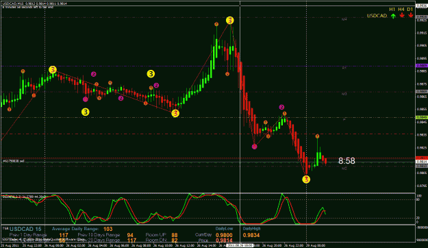Click the 0.9875 price axis label

[x=422, y=84]
